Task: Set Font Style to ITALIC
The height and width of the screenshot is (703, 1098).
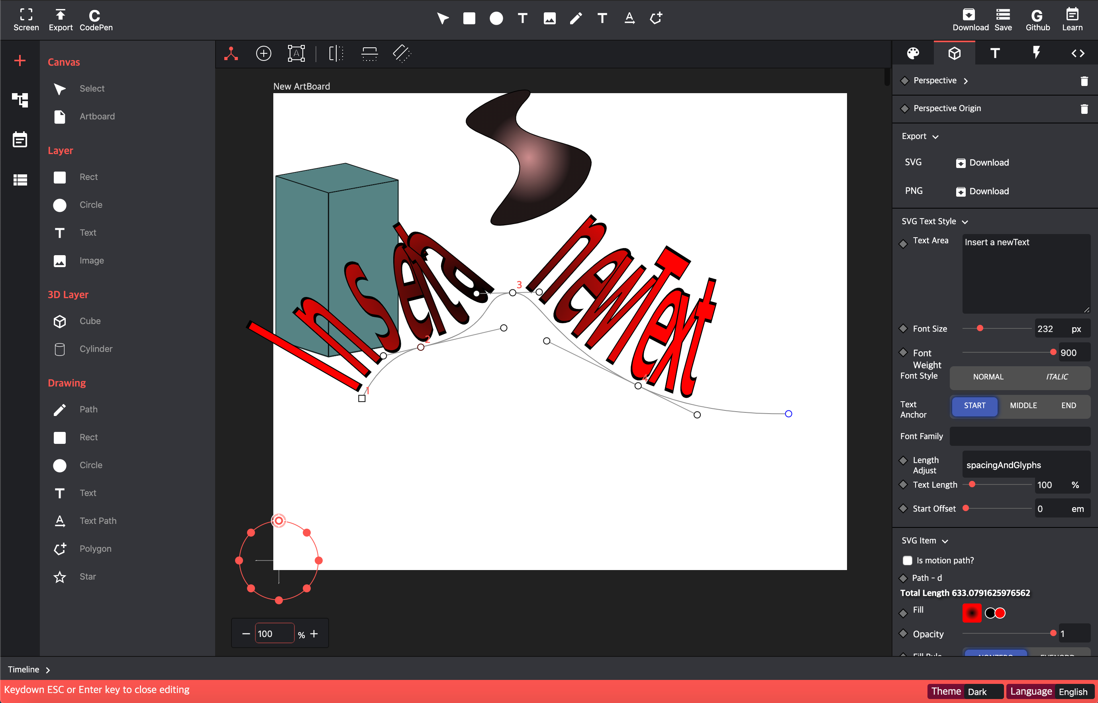Action: pyautogui.click(x=1057, y=377)
